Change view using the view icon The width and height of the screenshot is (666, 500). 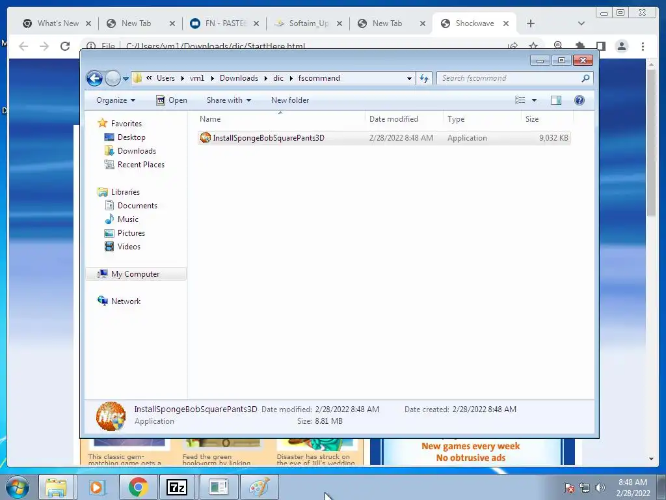pos(520,100)
